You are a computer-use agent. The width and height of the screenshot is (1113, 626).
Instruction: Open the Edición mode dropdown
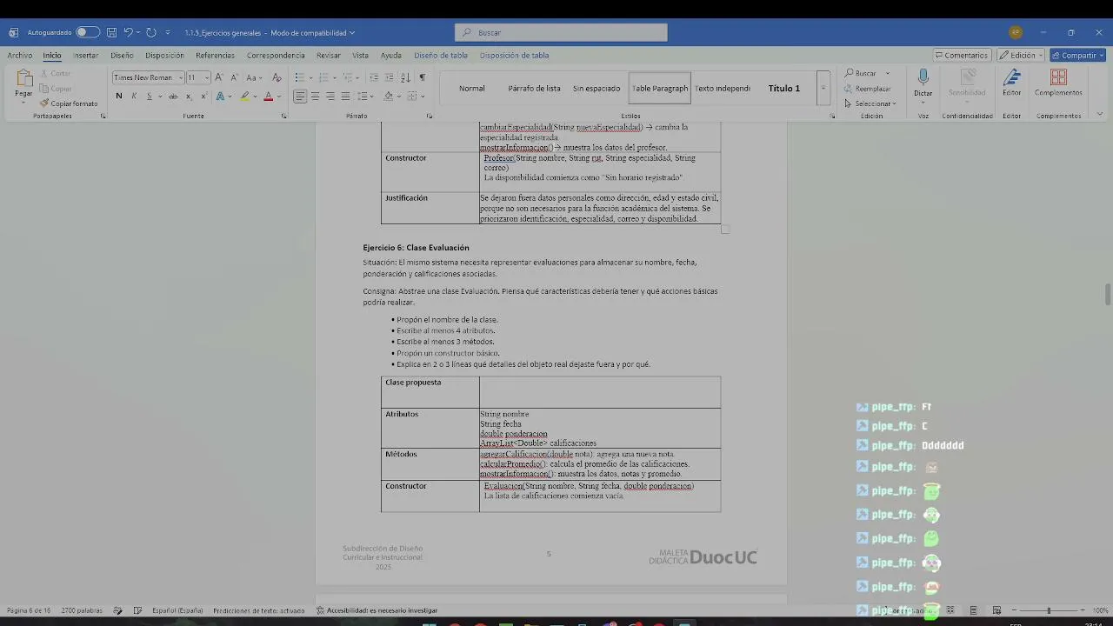[x=1020, y=55]
